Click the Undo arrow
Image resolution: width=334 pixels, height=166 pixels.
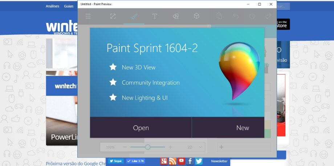tap(236, 16)
